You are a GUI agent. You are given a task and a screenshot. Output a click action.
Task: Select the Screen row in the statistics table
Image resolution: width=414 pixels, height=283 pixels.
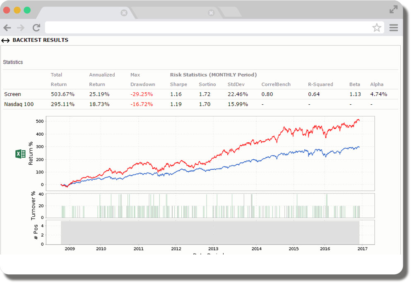pyautogui.click(x=12, y=94)
